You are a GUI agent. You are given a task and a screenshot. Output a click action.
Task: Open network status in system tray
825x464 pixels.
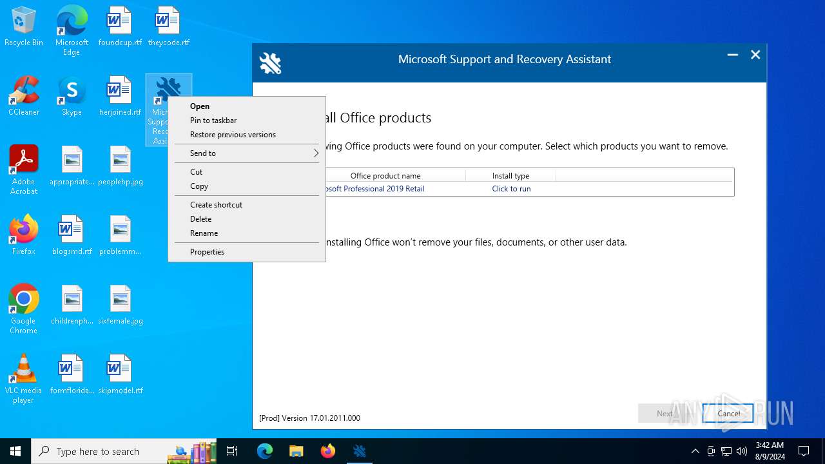tap(726, 451)
